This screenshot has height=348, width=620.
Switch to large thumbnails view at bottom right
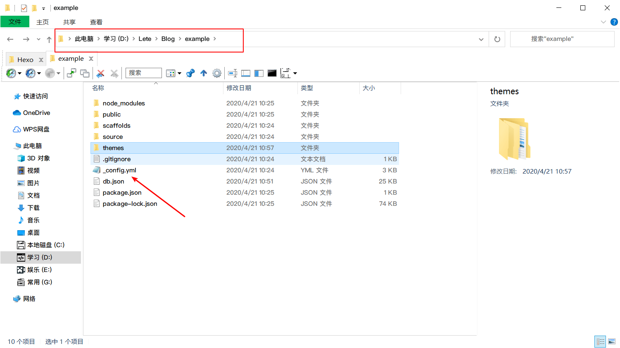[x=612, y=341]
